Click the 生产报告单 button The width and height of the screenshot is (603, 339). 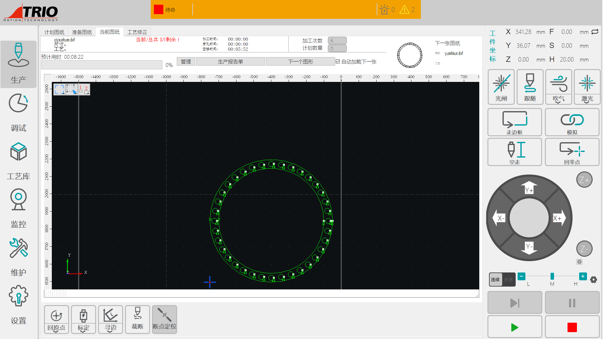pos(230,62)
